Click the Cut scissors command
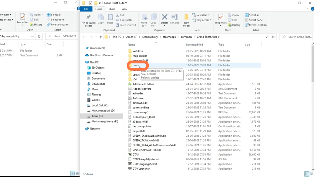The image size is (314, 177). point(120,15)
